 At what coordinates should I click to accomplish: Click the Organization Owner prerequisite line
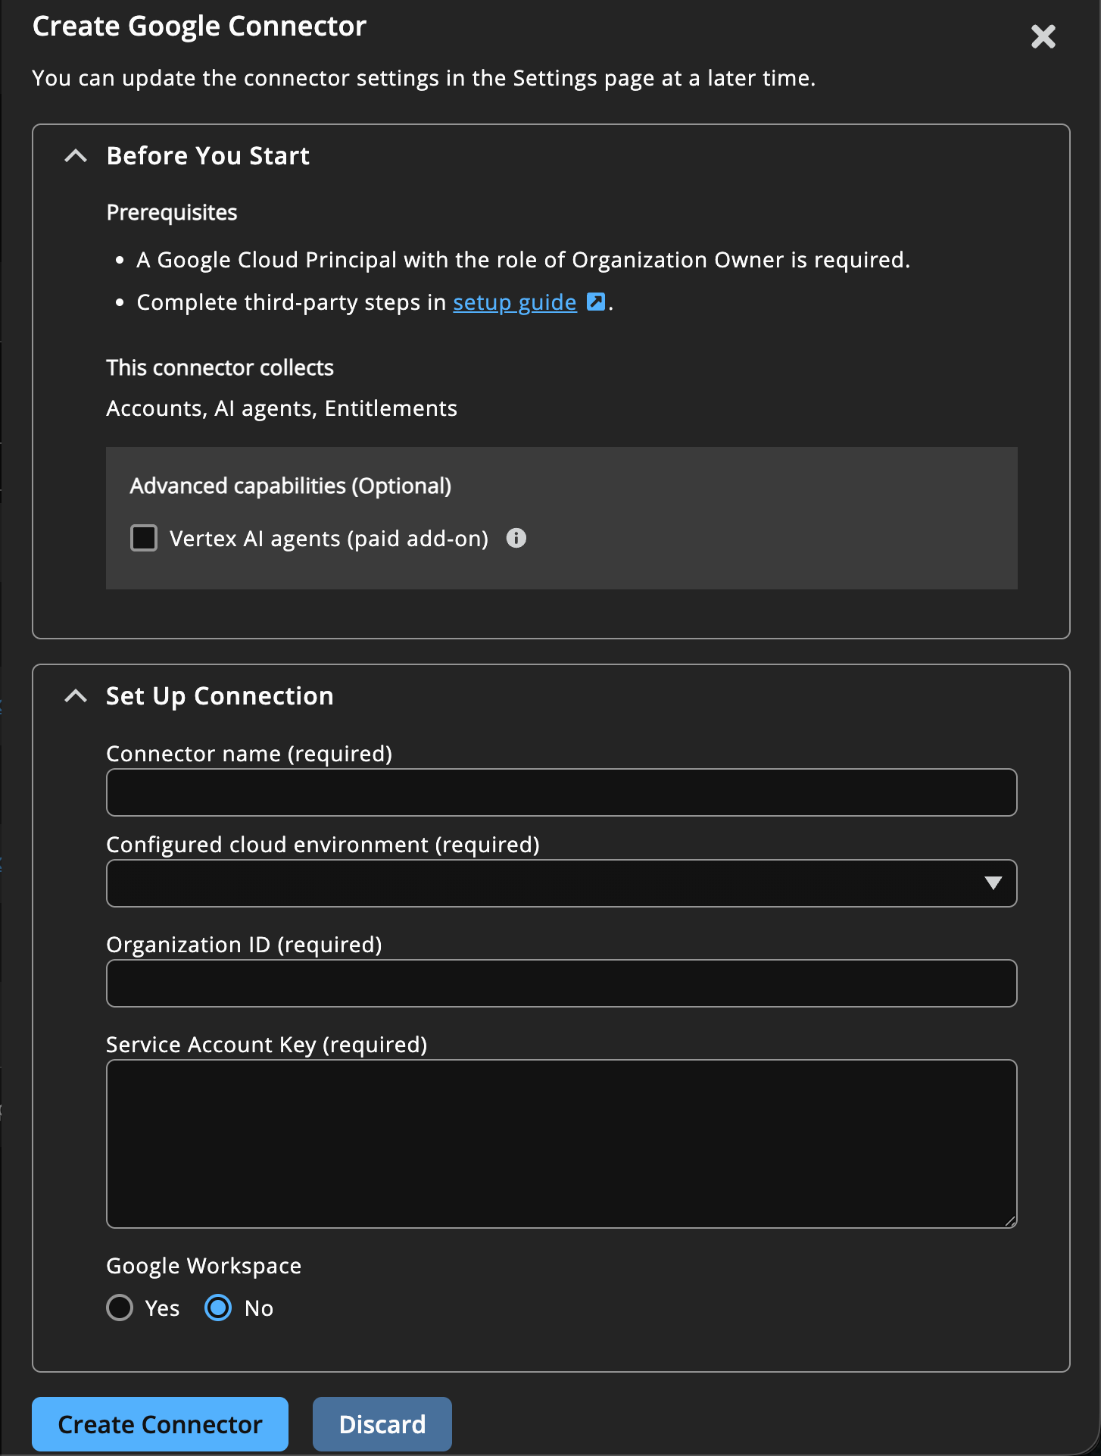(x=523, y=260)
